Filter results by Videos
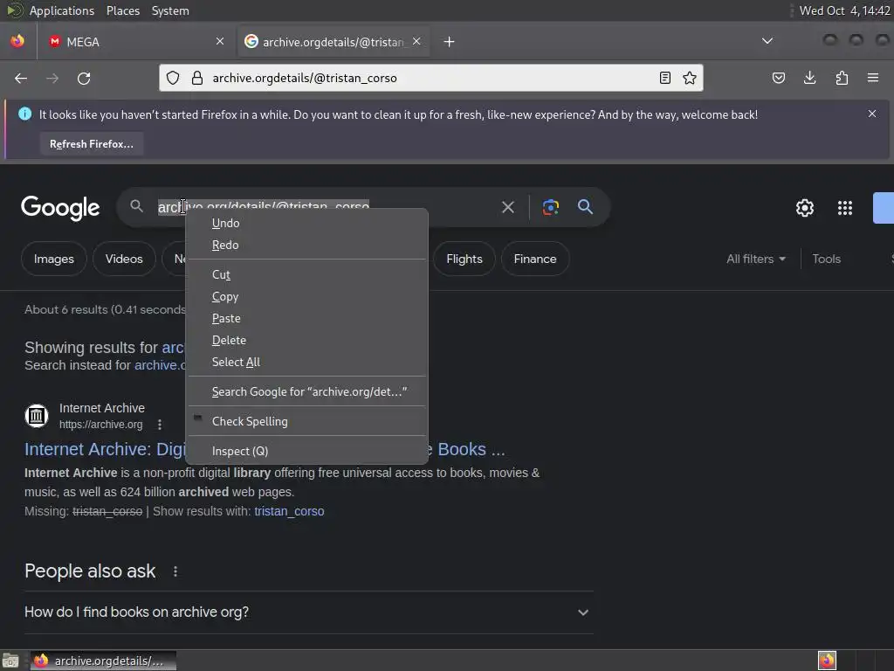The width and height of the screenshot is (894, 671). click(x=124, y=259)
